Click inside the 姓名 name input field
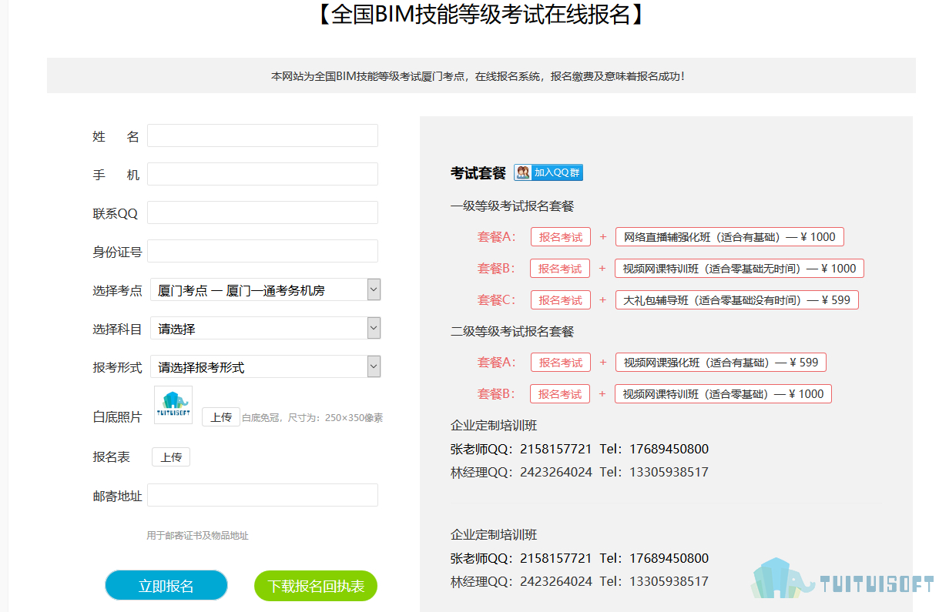Image resolution: width=939 pixels, height=612 pixels. pyautogui.click(x=263, y=135)
